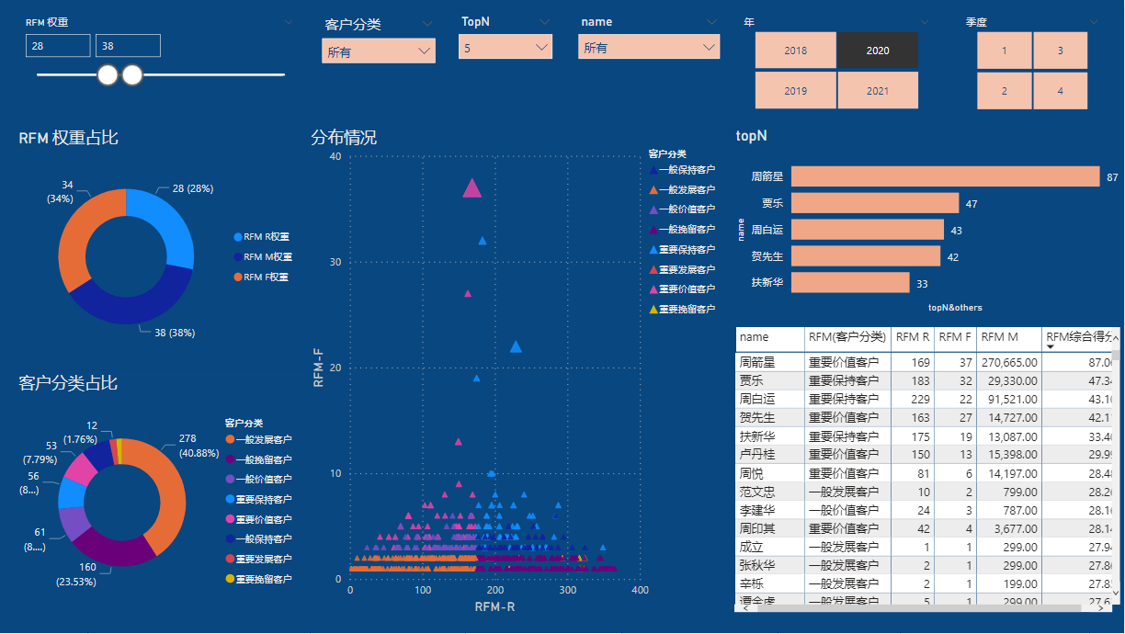Select year 2021 in the 年 slicer
Viewport: 1125px width, 634px height.
pos(878,90)
